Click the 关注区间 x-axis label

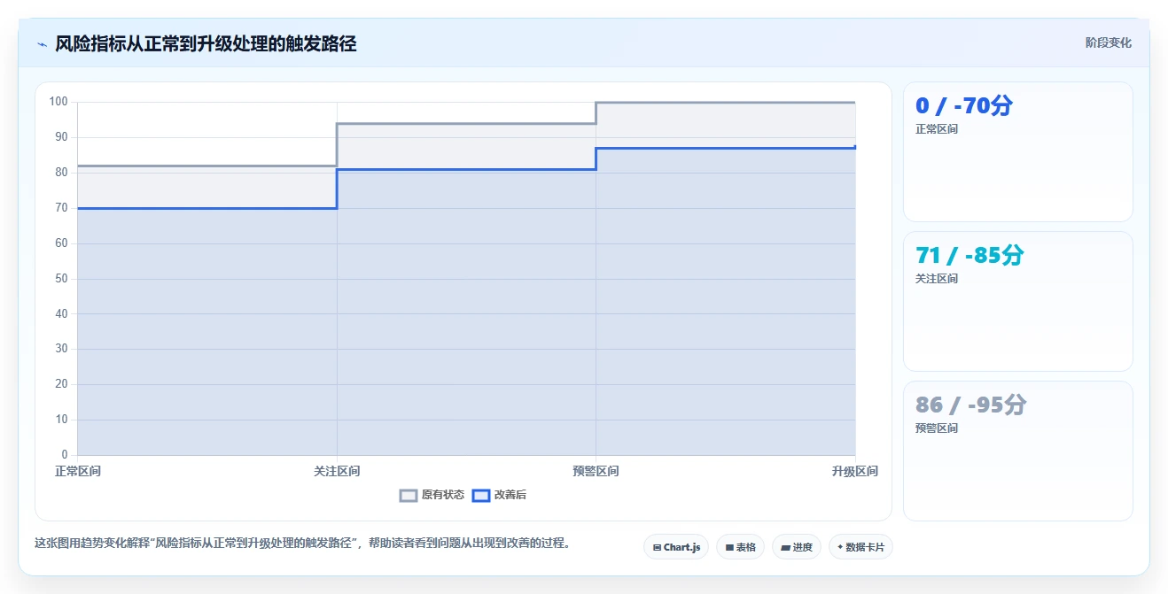pyautogui.click(x=337, y=471)
